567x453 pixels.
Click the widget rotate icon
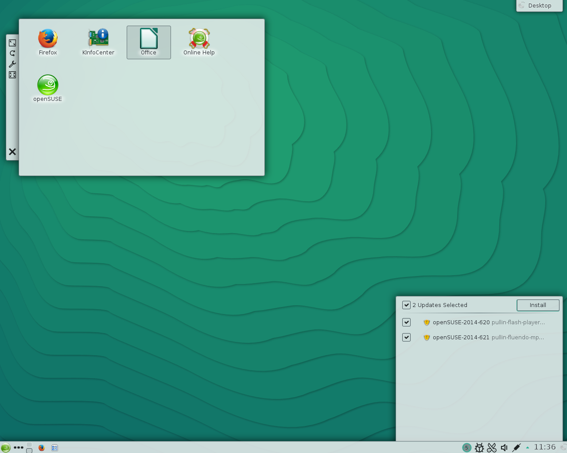coord(12,54)
